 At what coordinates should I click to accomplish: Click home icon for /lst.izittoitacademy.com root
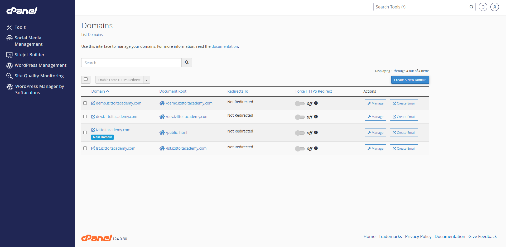pos(162,148)
